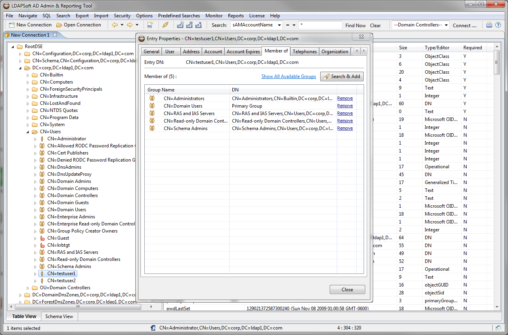This screenshot has width=508, height=335.
Task: Click the New Connection toolbar icon
Action: tap(12, 25)
